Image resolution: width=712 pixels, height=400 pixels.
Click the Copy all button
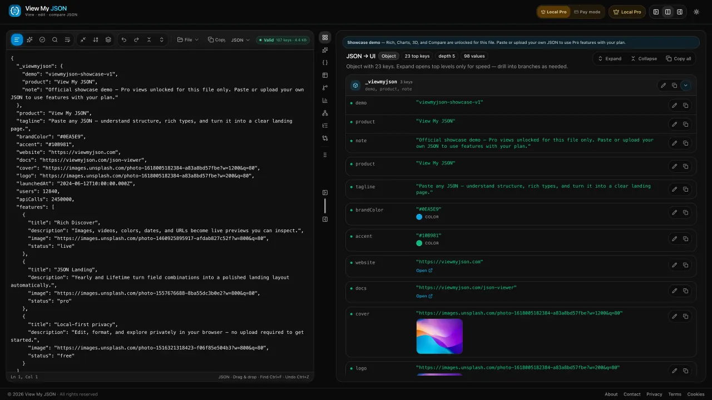click(x=679, y=58)
